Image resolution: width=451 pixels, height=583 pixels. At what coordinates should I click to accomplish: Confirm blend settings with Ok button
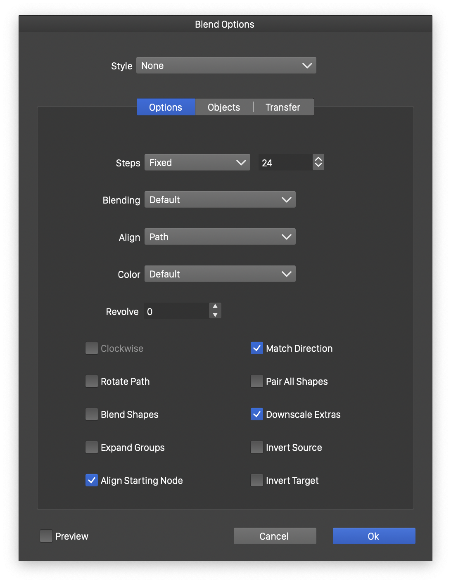[x=374, y=536]
